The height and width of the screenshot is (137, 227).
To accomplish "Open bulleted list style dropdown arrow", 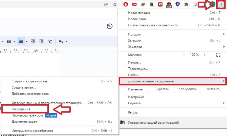I will click(15, 41).
